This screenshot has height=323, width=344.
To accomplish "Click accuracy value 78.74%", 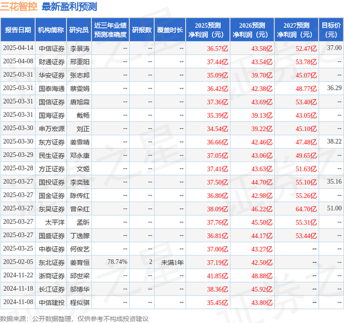I will coord(117,262).
